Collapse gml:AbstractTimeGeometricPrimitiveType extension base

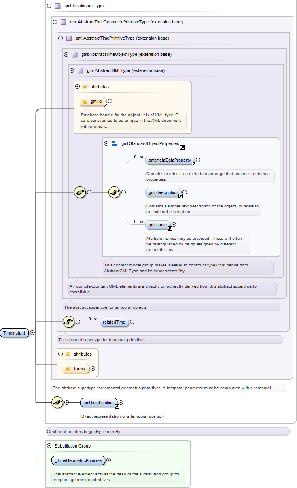point(55,22)
